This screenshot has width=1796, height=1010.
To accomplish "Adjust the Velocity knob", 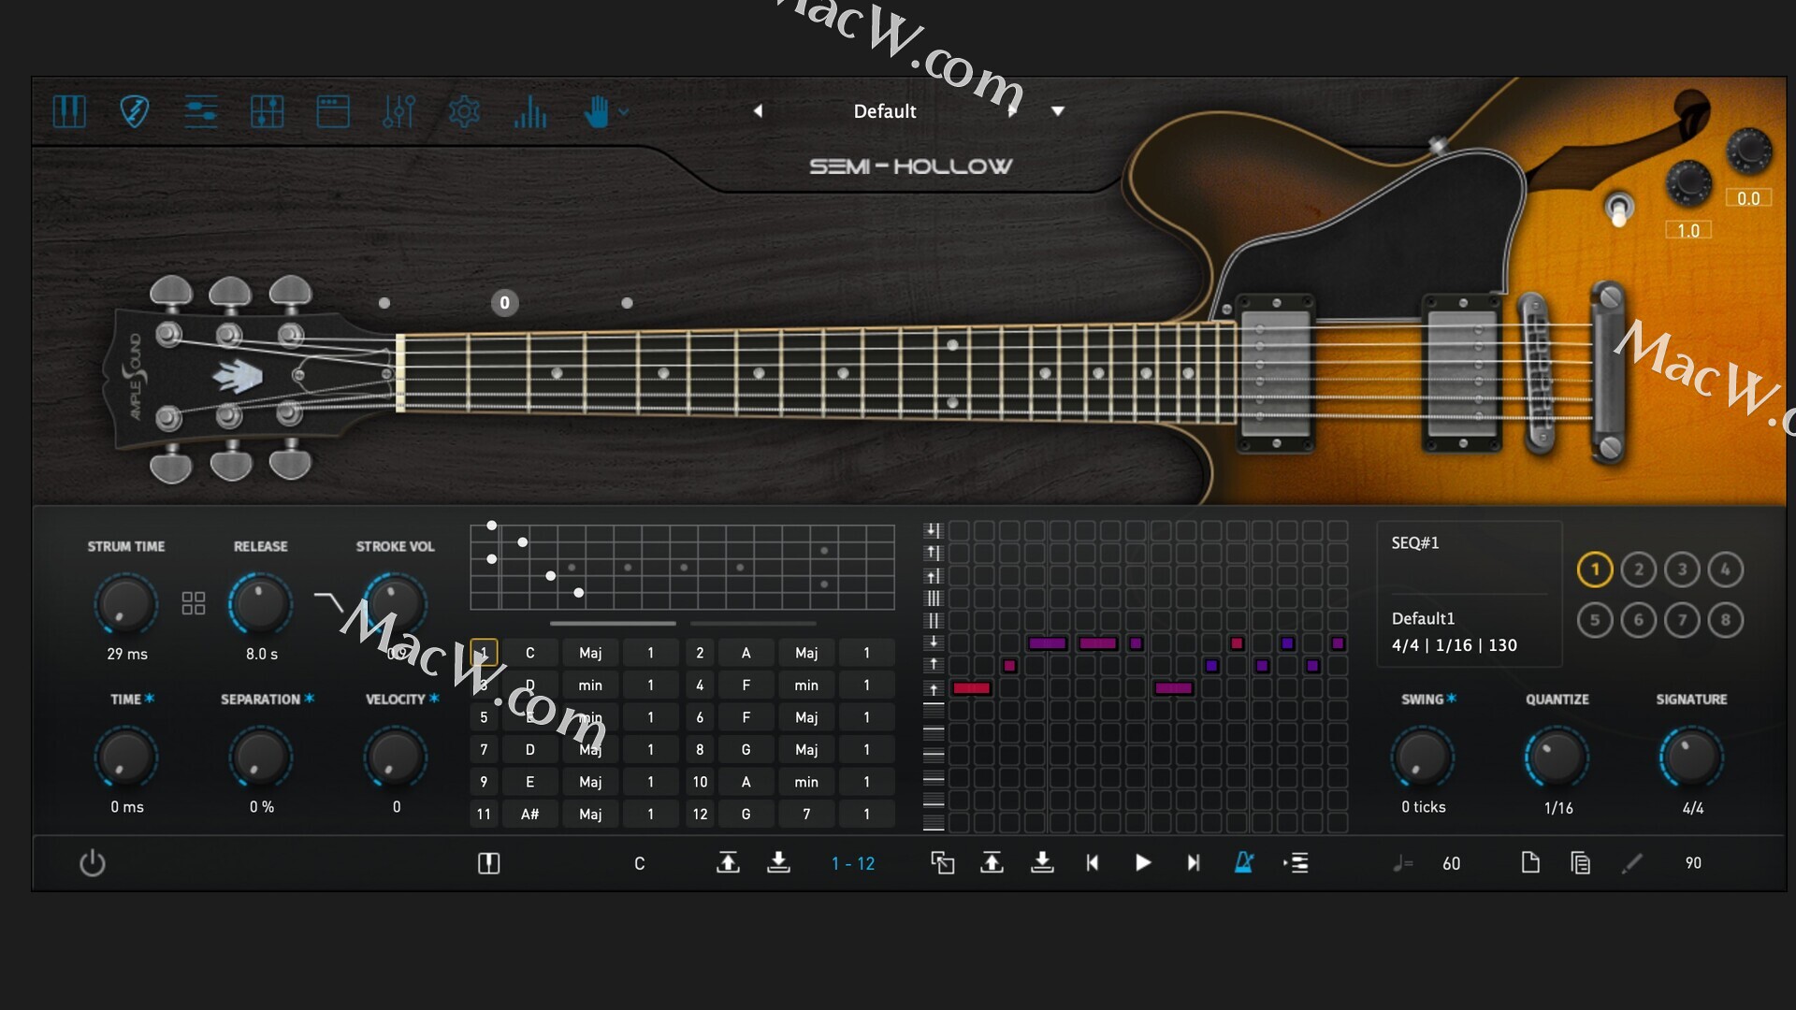I will click(396, 757).
